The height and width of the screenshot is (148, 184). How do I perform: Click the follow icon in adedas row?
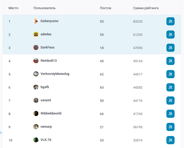(170, 35)
